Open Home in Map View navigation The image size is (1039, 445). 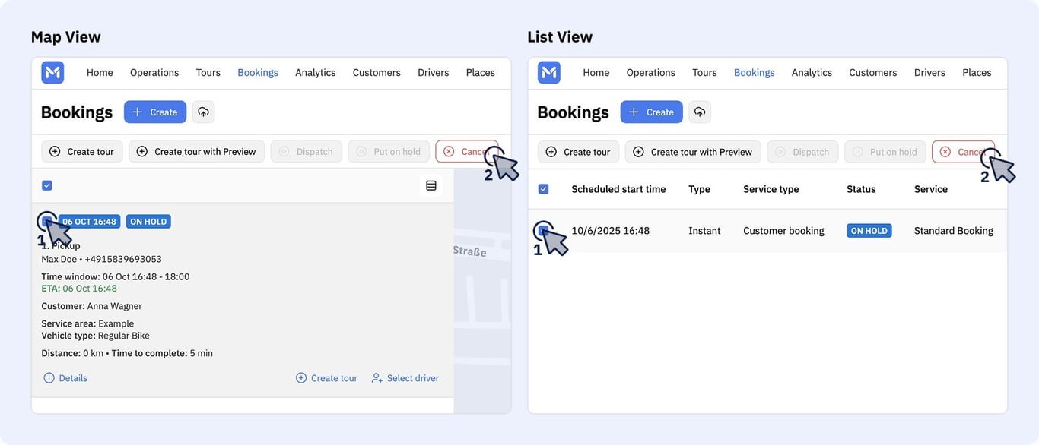(x=100, y=73)
